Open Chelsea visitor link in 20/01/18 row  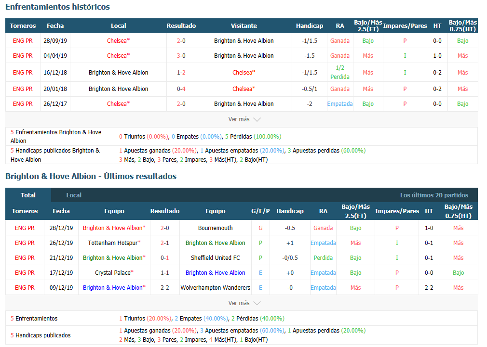pyautogui.click(x=244, y=89)
